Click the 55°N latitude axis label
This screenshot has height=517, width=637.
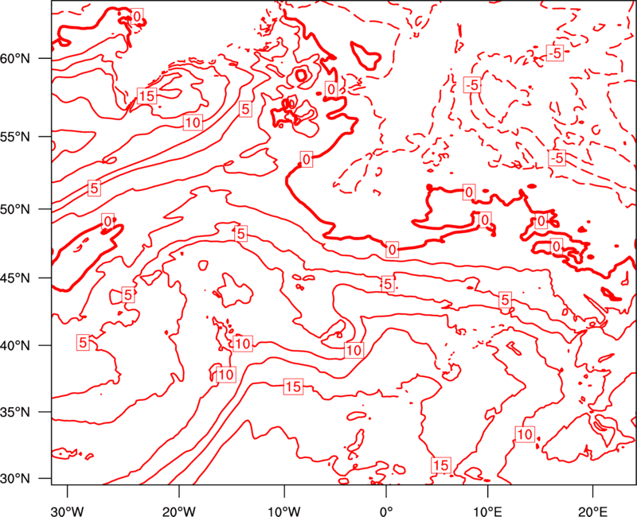[x=15, y=137]
